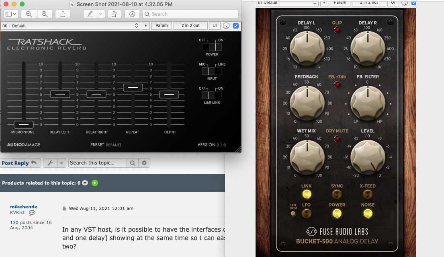Toggle the Ratshack POWER switch

click(212, 47)
